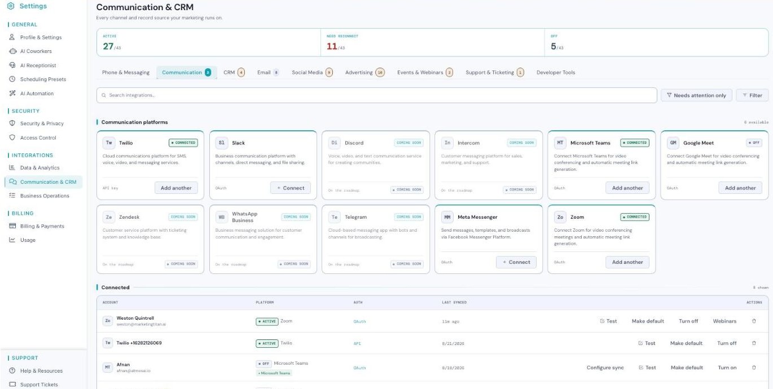
Task: Open Business Operations from the sidebar
Action: click(45, 196)
